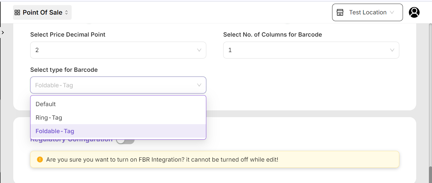
Task: Click the Test Location chevron arrow
Action: pos(392,12)
